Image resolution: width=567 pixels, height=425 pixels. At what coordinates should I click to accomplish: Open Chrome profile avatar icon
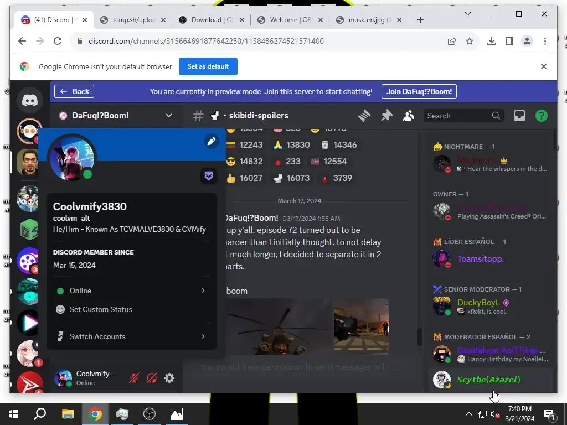[x=527, y=41]
